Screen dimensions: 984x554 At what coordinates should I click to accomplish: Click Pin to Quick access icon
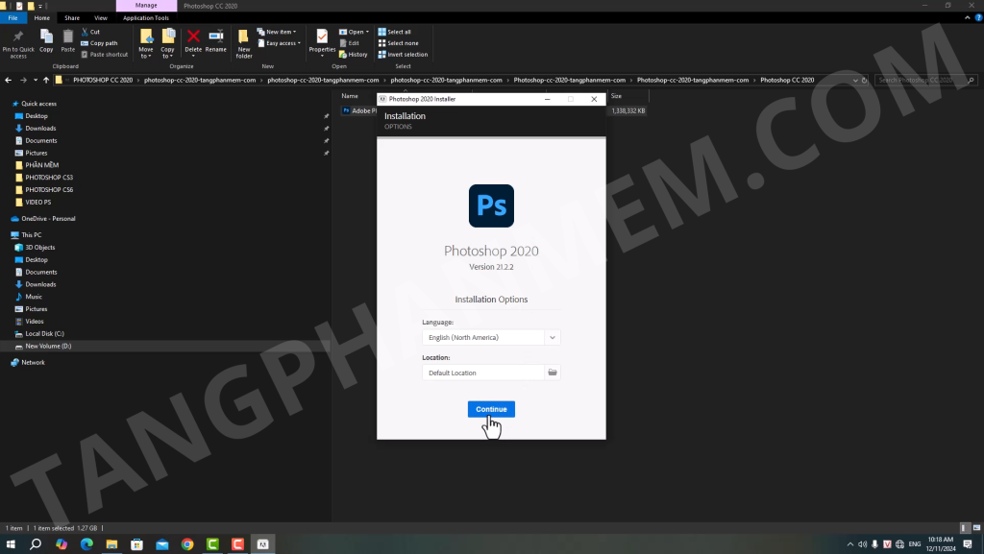click(18, 40)
